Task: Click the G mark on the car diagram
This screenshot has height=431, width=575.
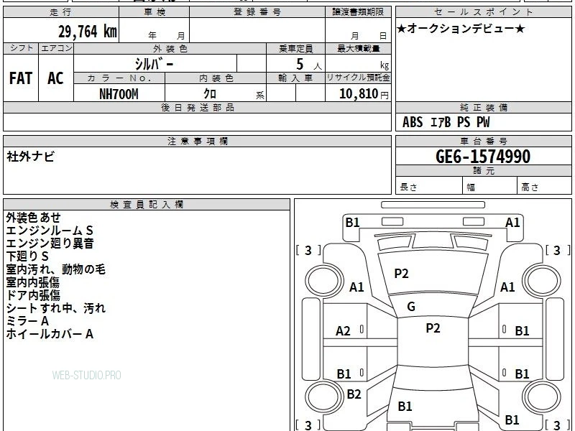Action: tap(411, 307)
